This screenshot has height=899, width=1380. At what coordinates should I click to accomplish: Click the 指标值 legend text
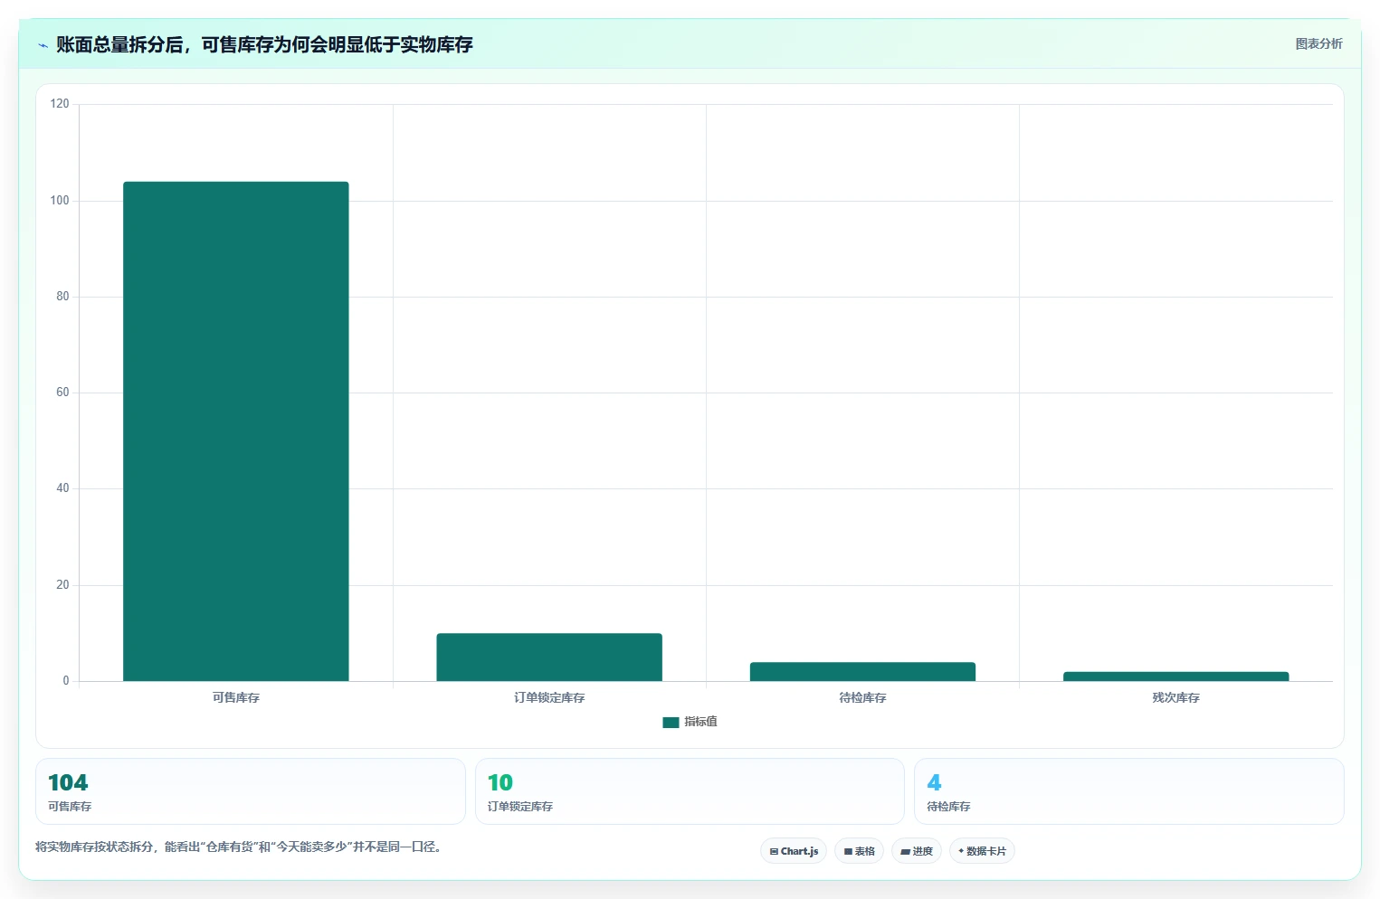[700, 722]
